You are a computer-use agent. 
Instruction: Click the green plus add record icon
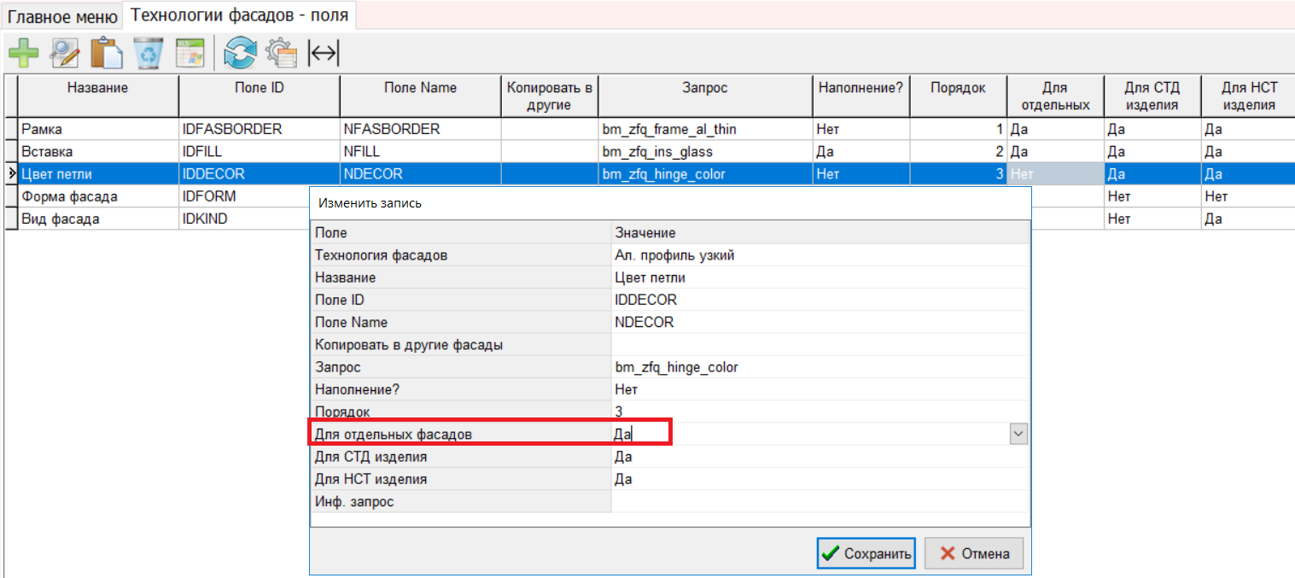(x=24, y=53)
